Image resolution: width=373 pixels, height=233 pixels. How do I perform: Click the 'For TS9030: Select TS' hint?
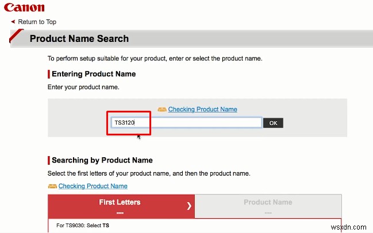pos(83,226)
